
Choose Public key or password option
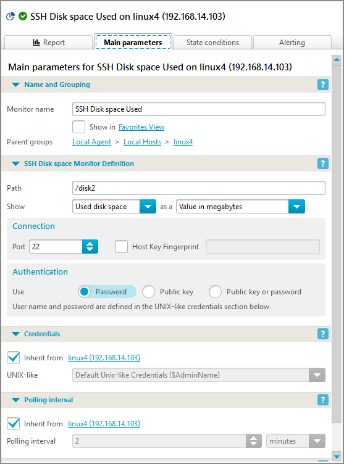click(x=215, y=292)
